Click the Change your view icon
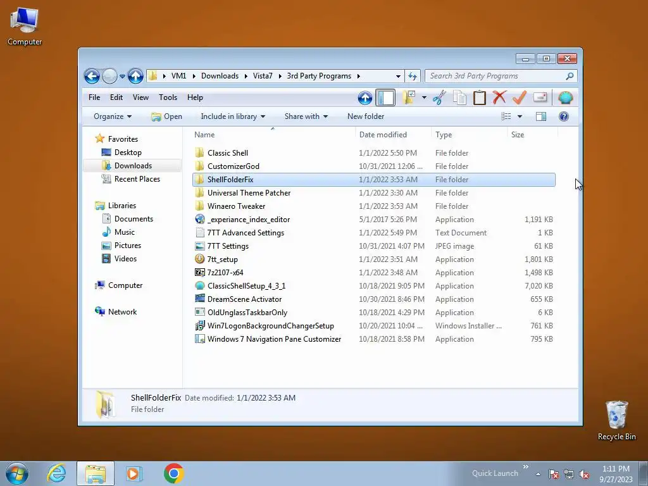Image resolution: width=648 pixels, height=486 pixels. (506, 116)
